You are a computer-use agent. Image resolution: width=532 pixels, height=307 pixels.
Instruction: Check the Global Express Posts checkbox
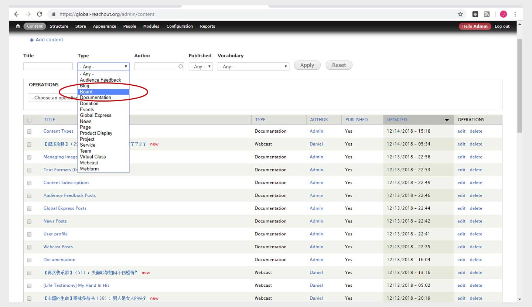(29, 209)
